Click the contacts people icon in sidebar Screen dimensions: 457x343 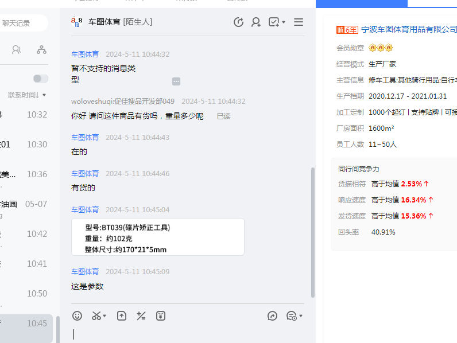click(16, 50)
